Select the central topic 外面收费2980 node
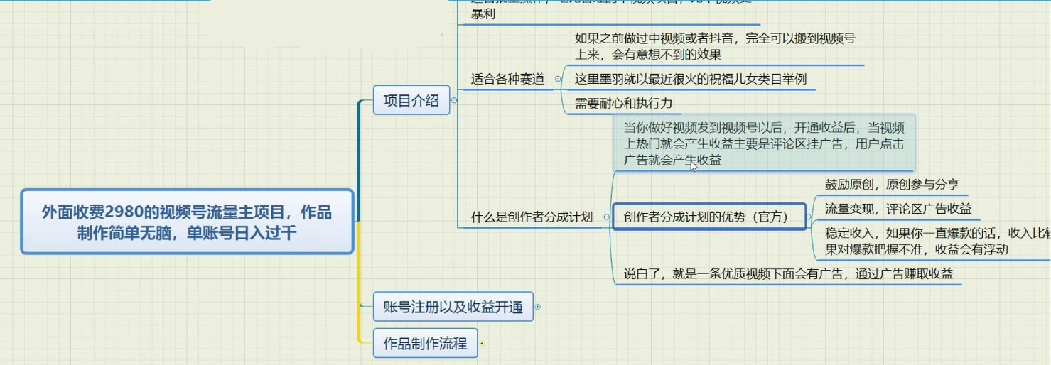 [x=187, y=222]
